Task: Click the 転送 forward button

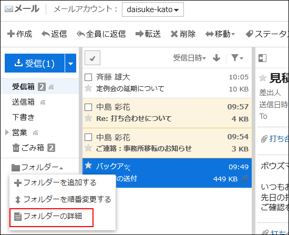Action: click(148, 34)
